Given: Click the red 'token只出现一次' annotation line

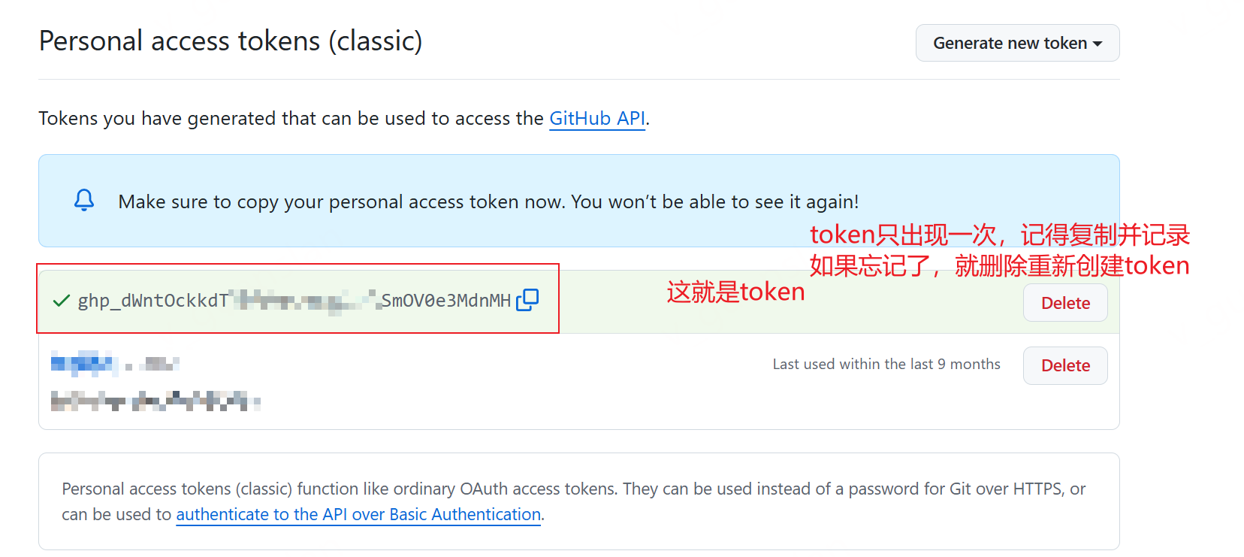Looking at the screenshot, I should pos(999,235).
